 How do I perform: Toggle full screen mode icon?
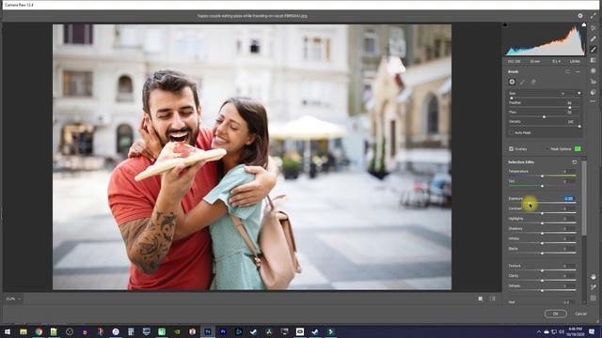[593, 16]
